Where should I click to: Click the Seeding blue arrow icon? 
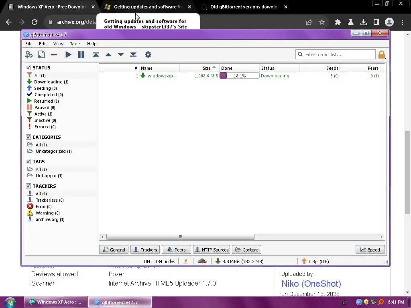pyautogui.click(x=29, y=88)
